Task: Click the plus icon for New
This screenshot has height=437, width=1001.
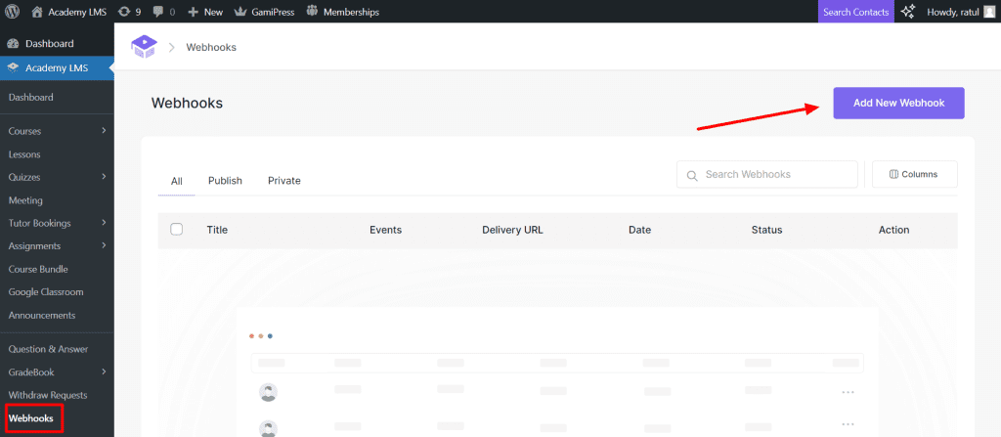Action: [193, 12]
